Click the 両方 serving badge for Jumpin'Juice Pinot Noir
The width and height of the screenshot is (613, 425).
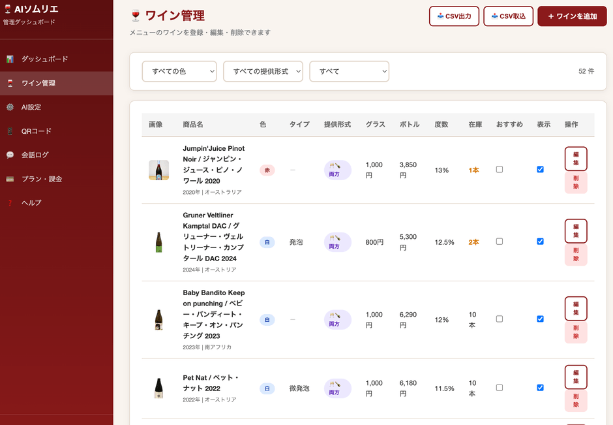[337, 170]
